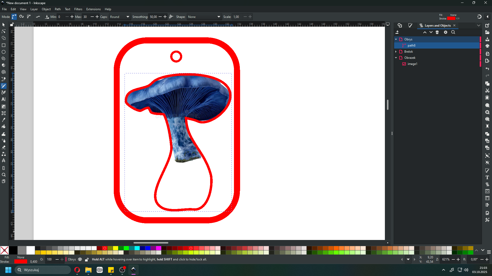
Task: Pick the Eraser tool
Action: tap(4, 147)
